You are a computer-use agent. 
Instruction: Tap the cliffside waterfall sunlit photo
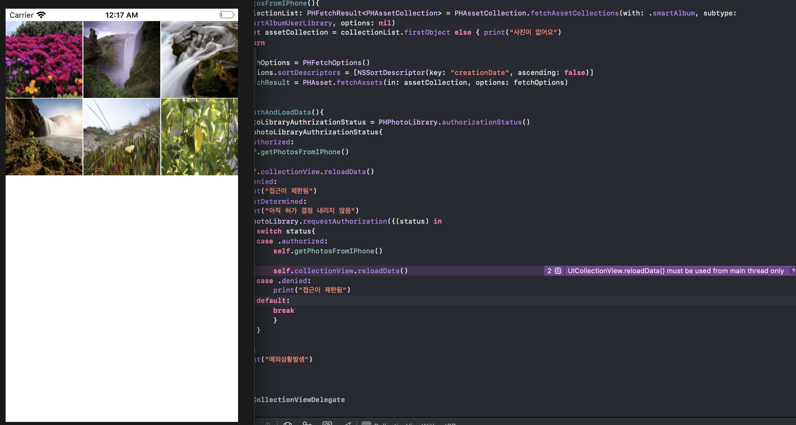(44, 137)
